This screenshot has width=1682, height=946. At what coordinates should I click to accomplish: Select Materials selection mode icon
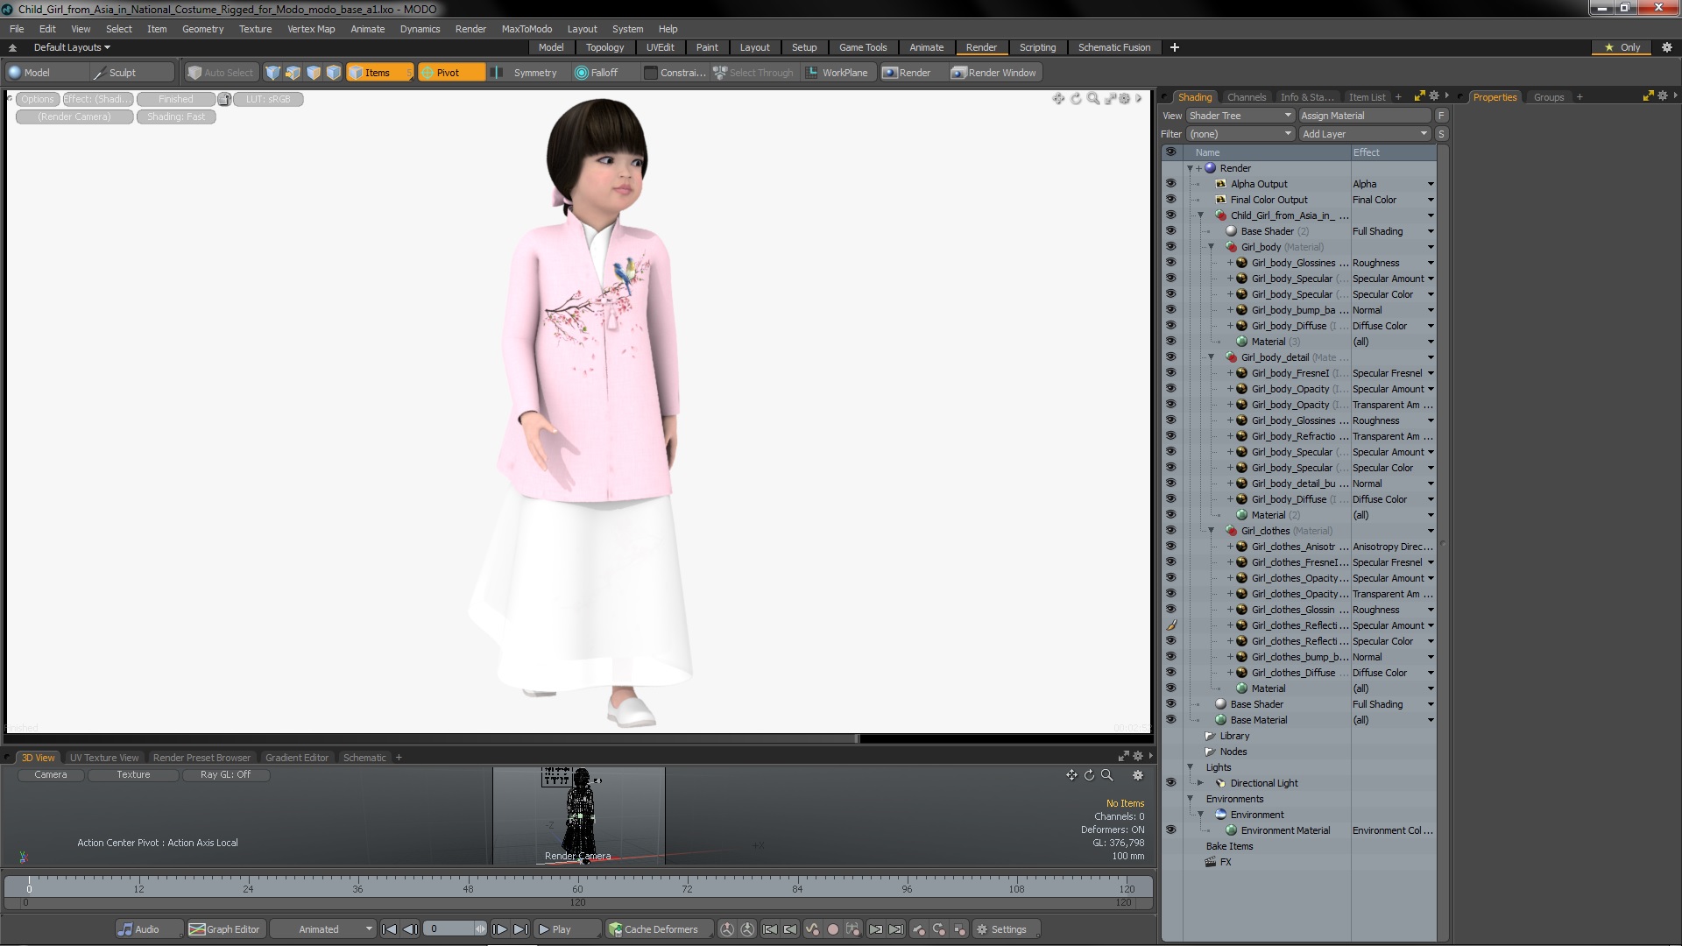click(333, 73)
